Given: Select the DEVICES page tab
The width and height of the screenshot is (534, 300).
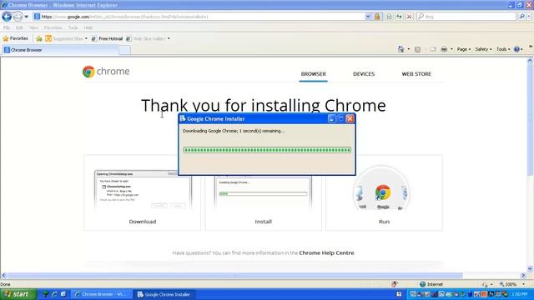Looking at the screenshot, I should click(x=364, y=74).
